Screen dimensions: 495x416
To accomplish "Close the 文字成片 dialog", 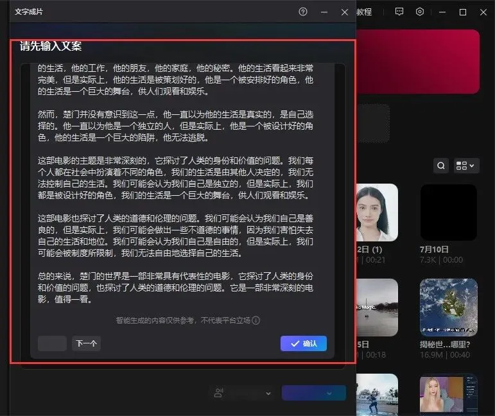I will click(x=344, y=12).
